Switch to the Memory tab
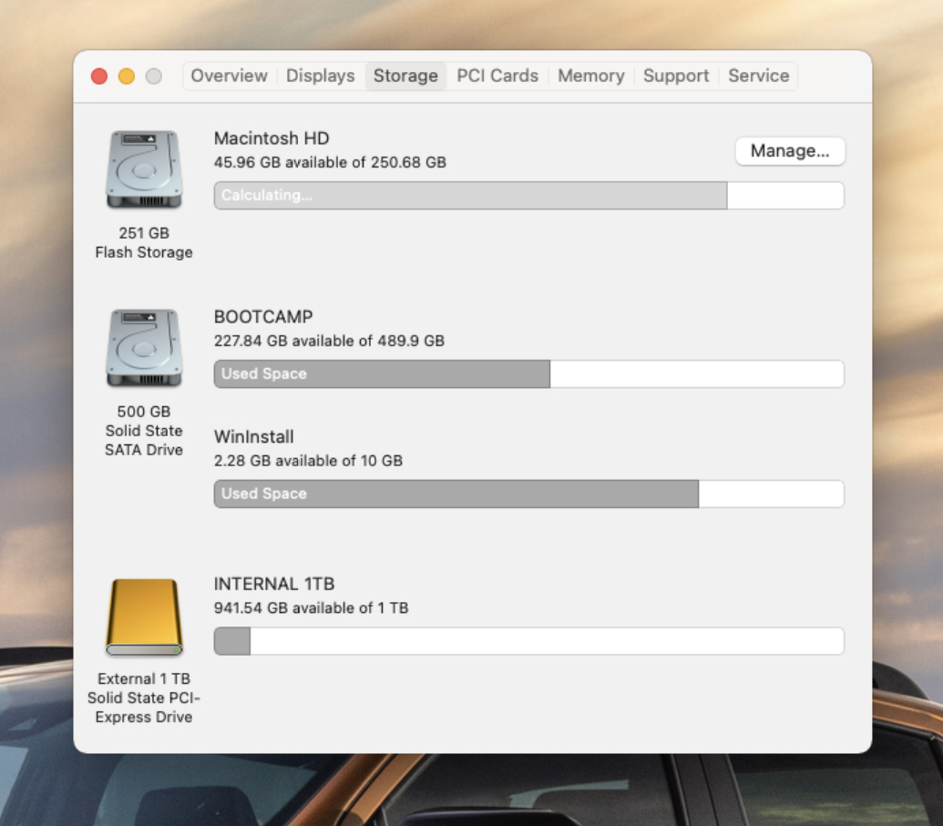The width and height of the screenshot is (943, 826). [x=591, y=76]
